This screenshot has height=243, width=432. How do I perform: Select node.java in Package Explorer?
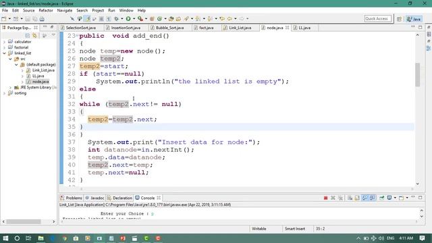click(40, 82)
